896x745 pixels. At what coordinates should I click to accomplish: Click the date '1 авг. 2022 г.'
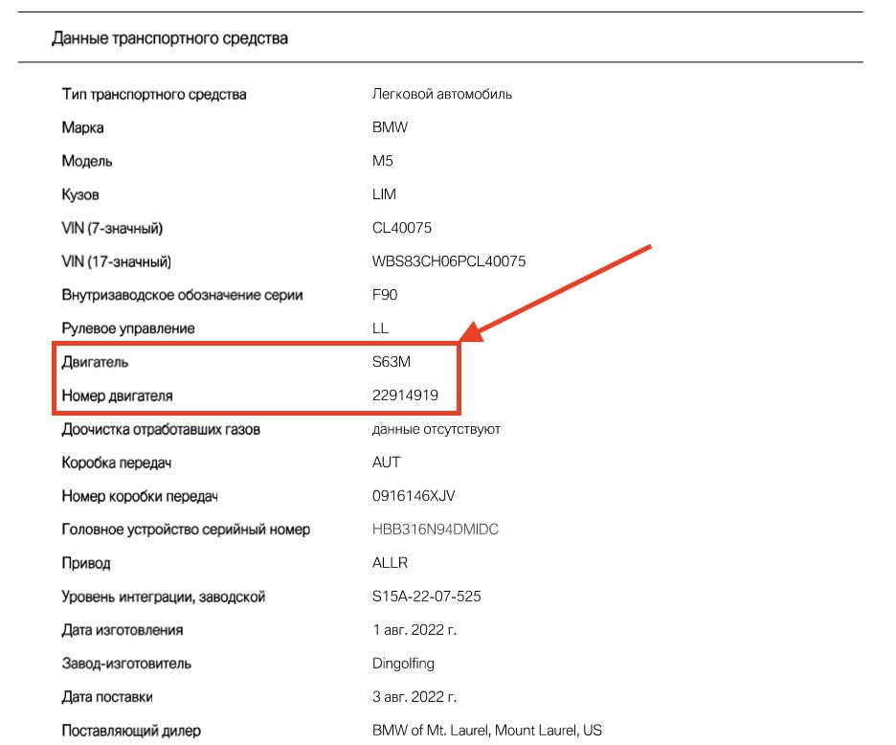tap(414, 629)
